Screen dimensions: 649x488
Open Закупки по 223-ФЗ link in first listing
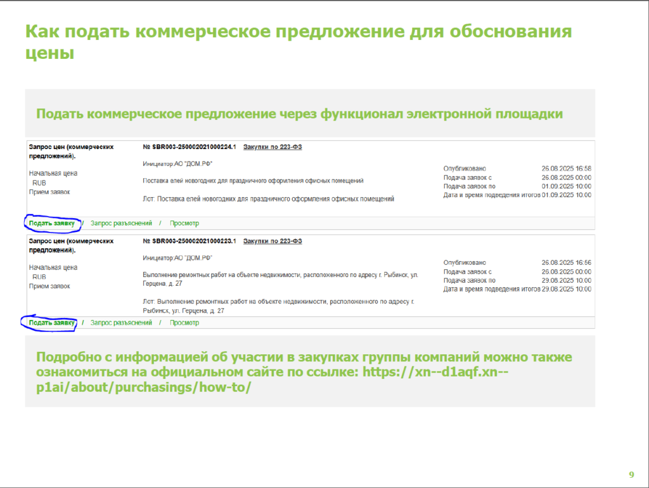click(273, 146)
